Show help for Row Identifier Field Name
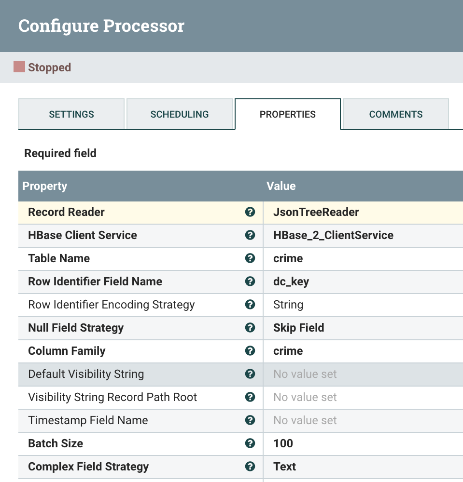The width and height of the screenshot is (463, 482). click(250, 281)
